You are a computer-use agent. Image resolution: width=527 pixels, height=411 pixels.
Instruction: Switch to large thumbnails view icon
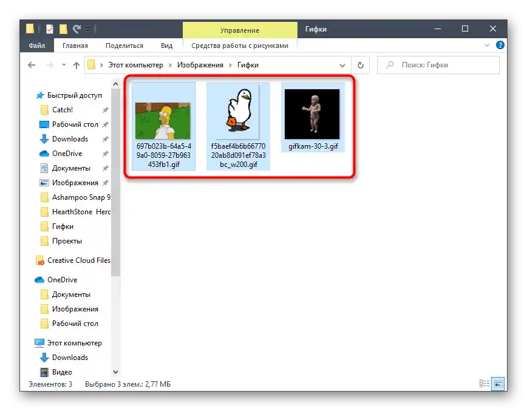point(498,384)
